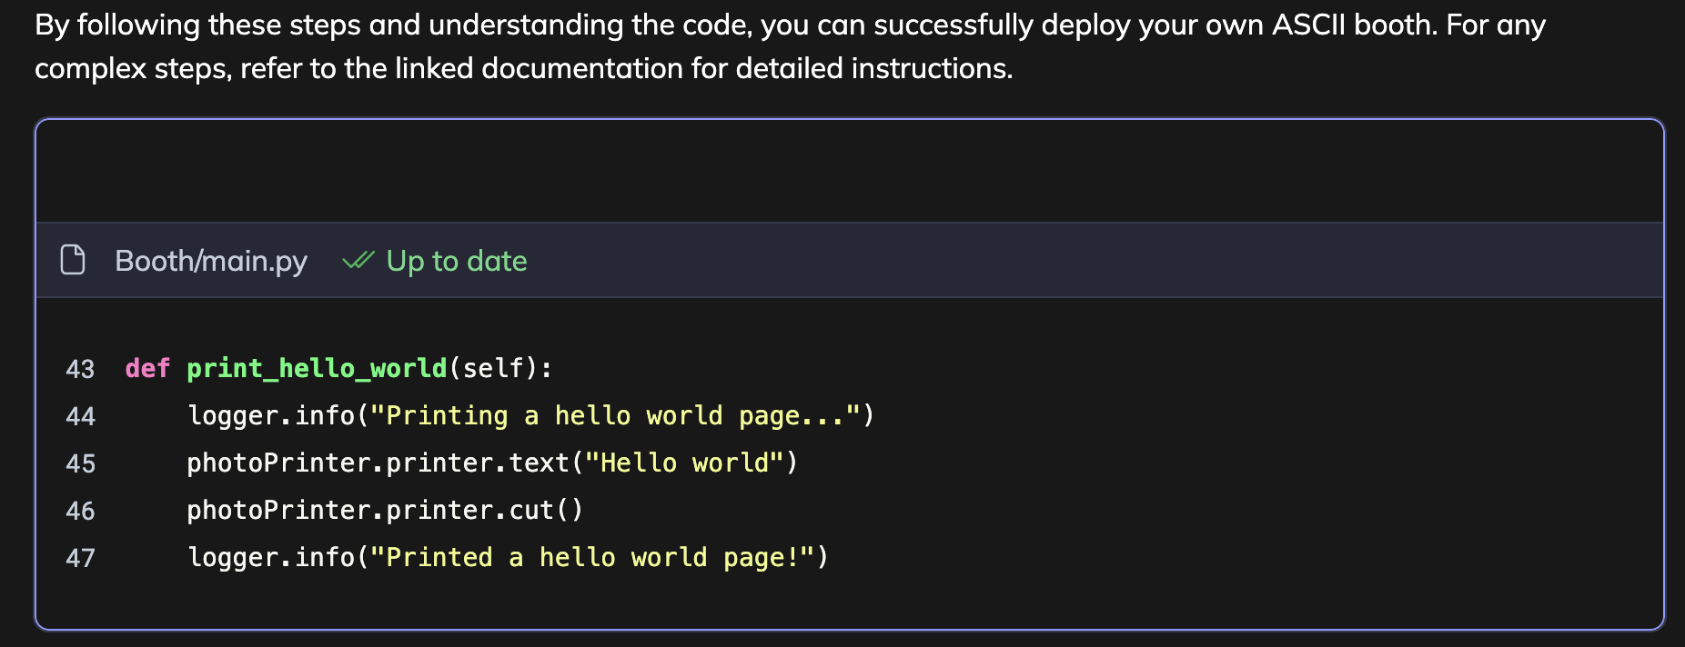
Task: Select line number 47 in the gutter
Action: pyautogui.click(x=80, y=558)
